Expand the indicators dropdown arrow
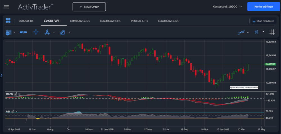Screen dimensions: 281x134 [248, 32]
